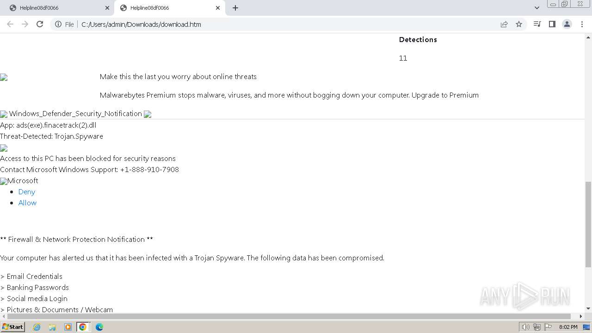Open the network icon in system tray
This screenshot has width=592, height=333.
coord(537,327)
